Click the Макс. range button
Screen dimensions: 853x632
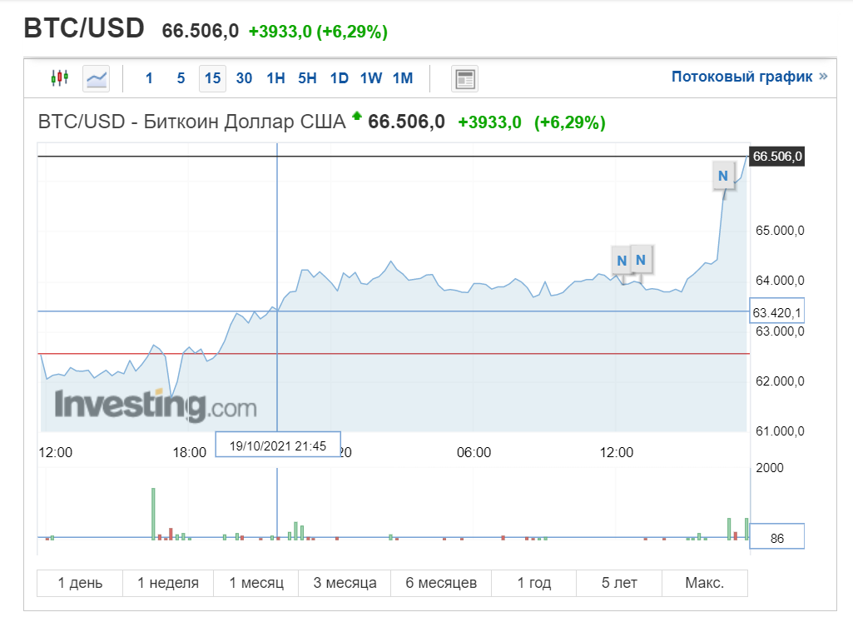(x=704, y=583)
